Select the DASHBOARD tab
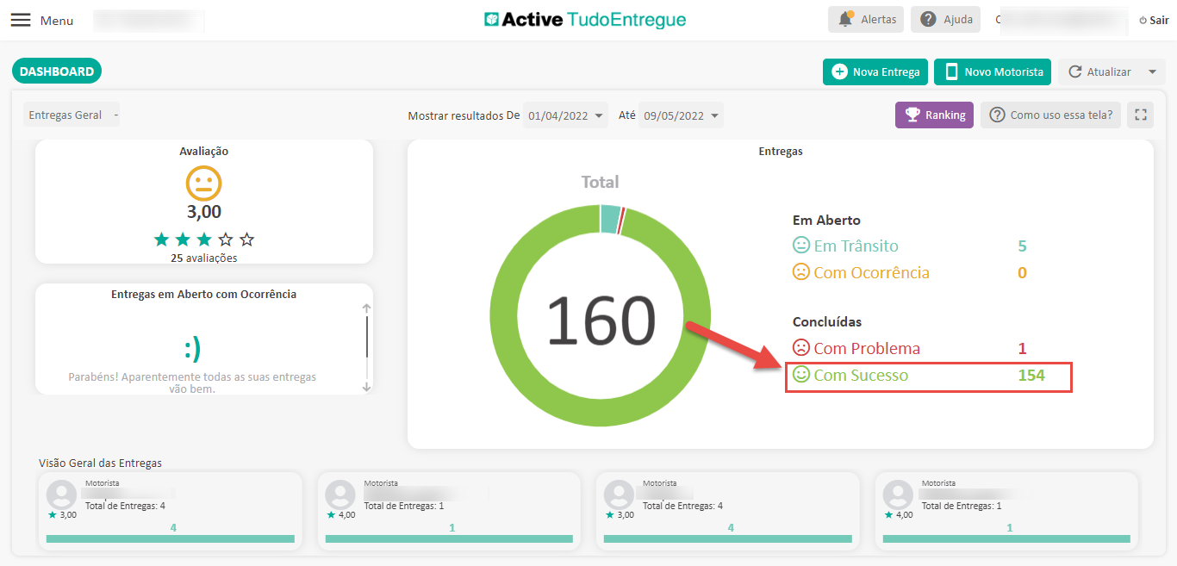Image resolution: width=1177 pixels, height=566 pixels. coord(57,72)
